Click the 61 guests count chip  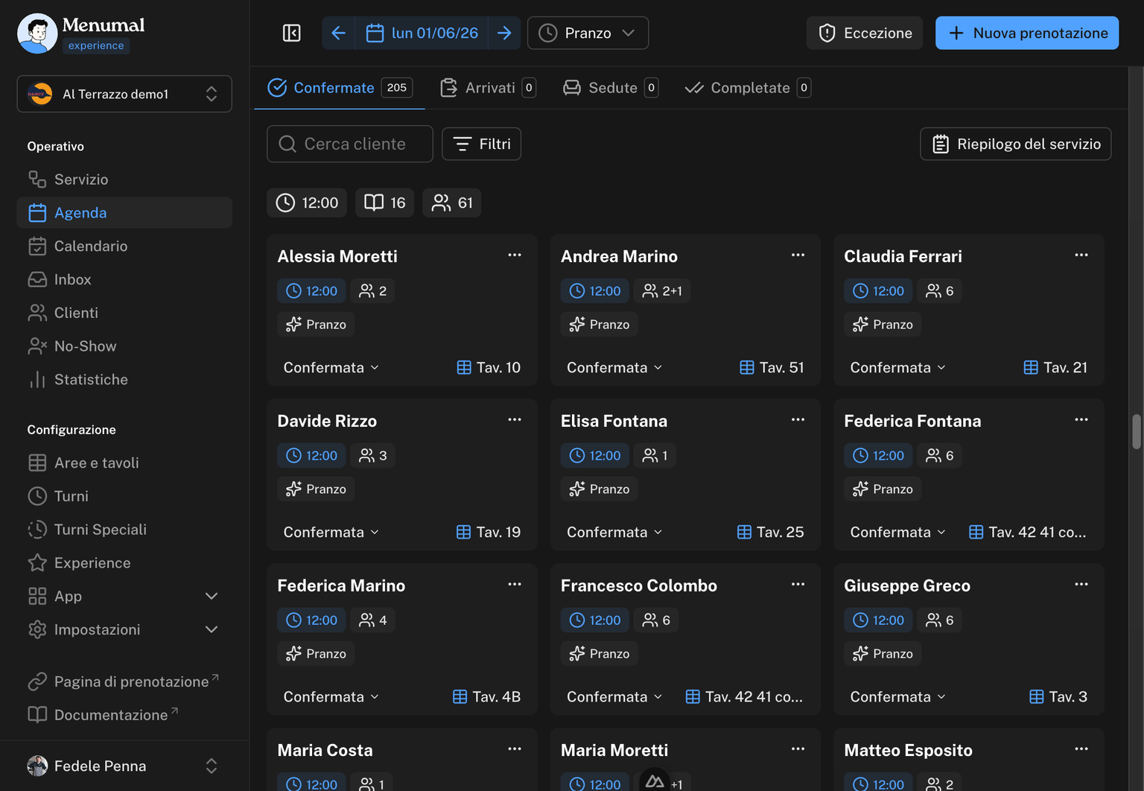(x=452, y=203)
